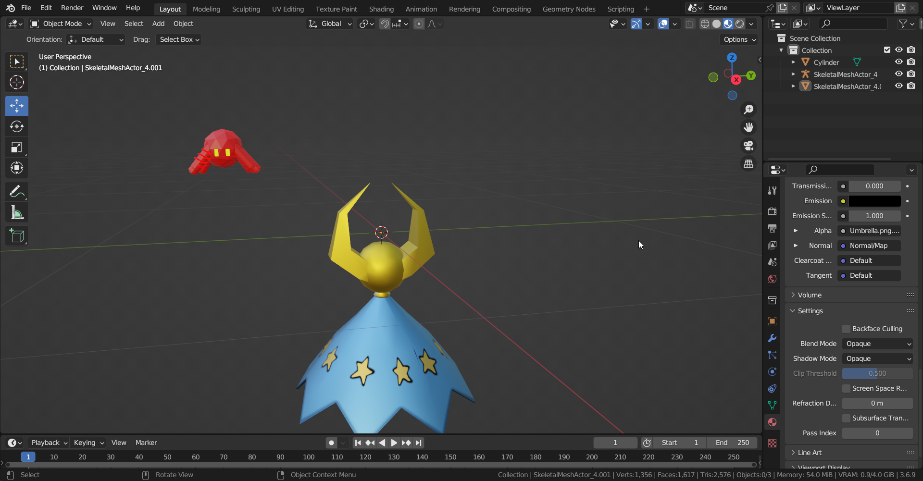Screen dimensions: 923x481
Task: Open the Options popover button
Action: click(x=739, y=39)
